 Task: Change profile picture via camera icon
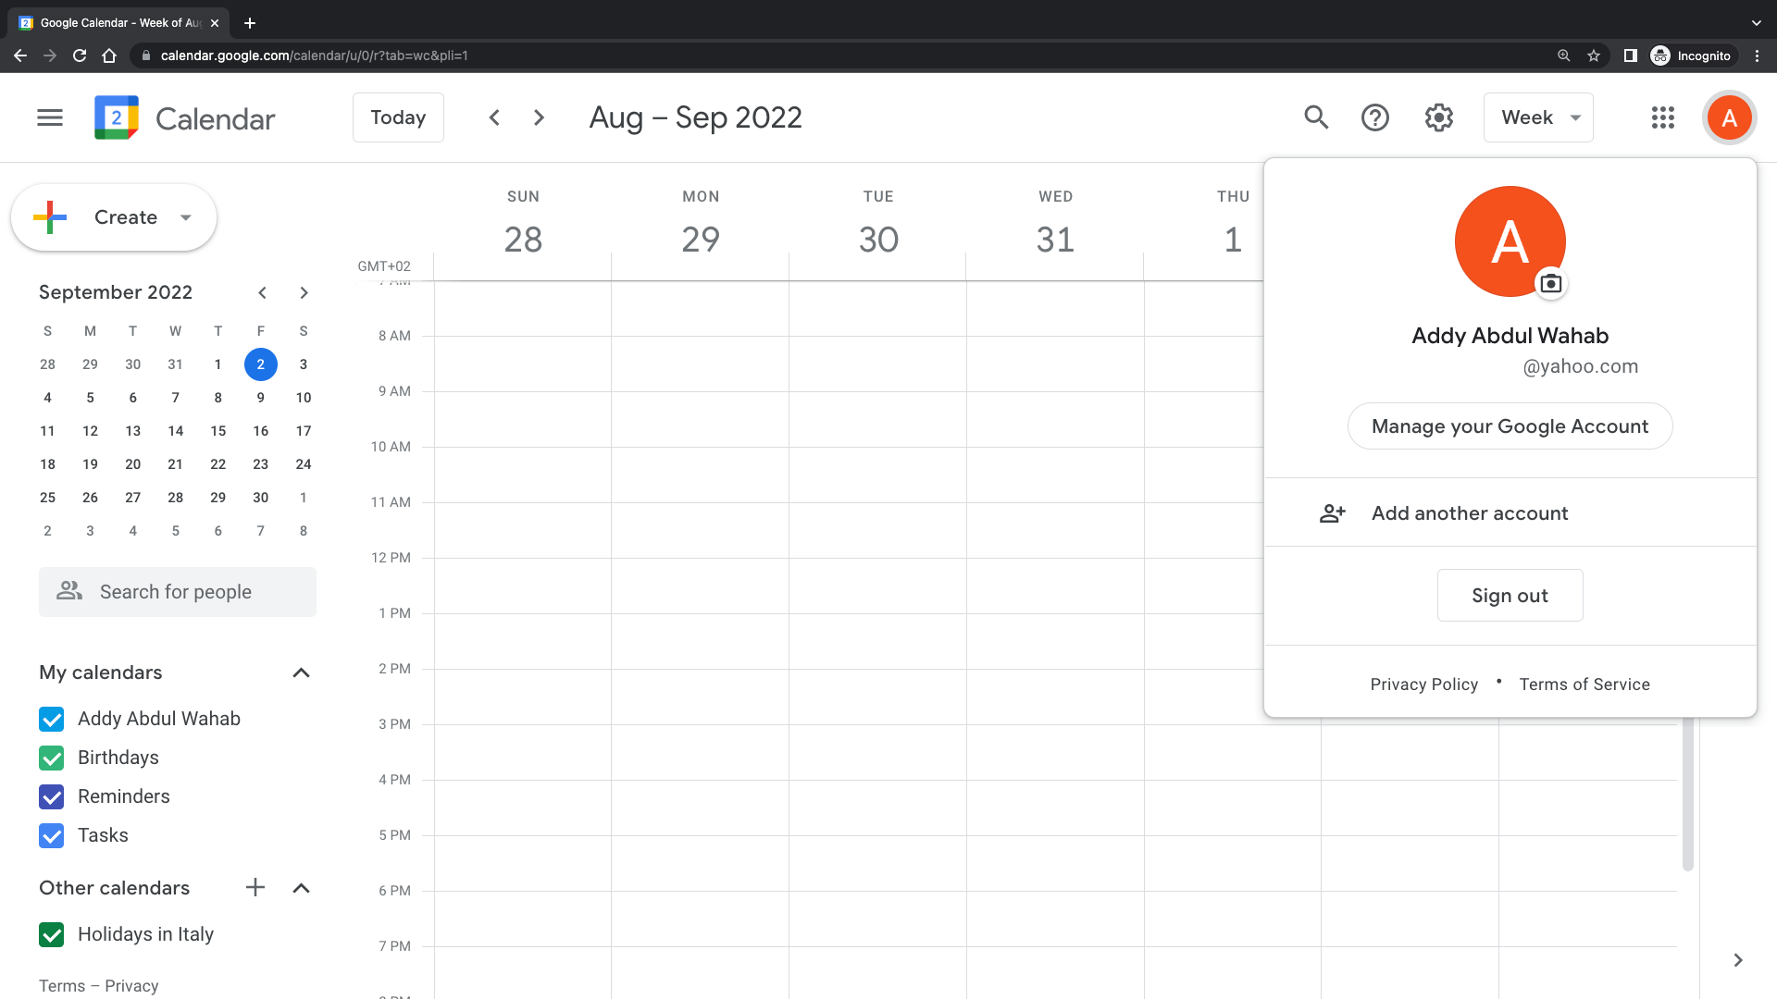coord(1551,284)
